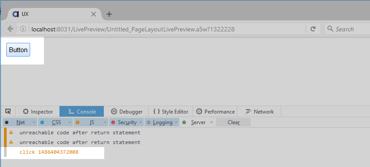
Task: Select the UX tab
Action: pos(54,14)
